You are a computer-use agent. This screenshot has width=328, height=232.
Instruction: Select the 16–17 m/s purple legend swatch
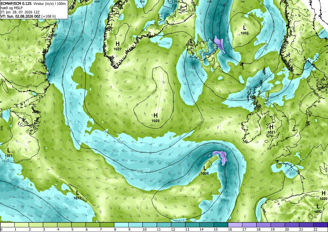[x=235, y=225]
